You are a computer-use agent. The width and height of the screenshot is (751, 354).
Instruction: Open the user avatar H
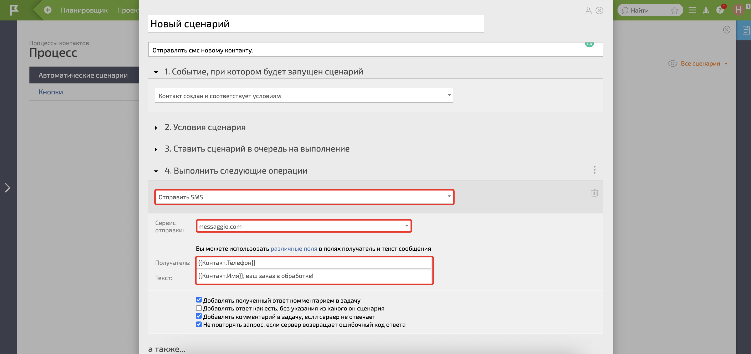coord(738,10)
